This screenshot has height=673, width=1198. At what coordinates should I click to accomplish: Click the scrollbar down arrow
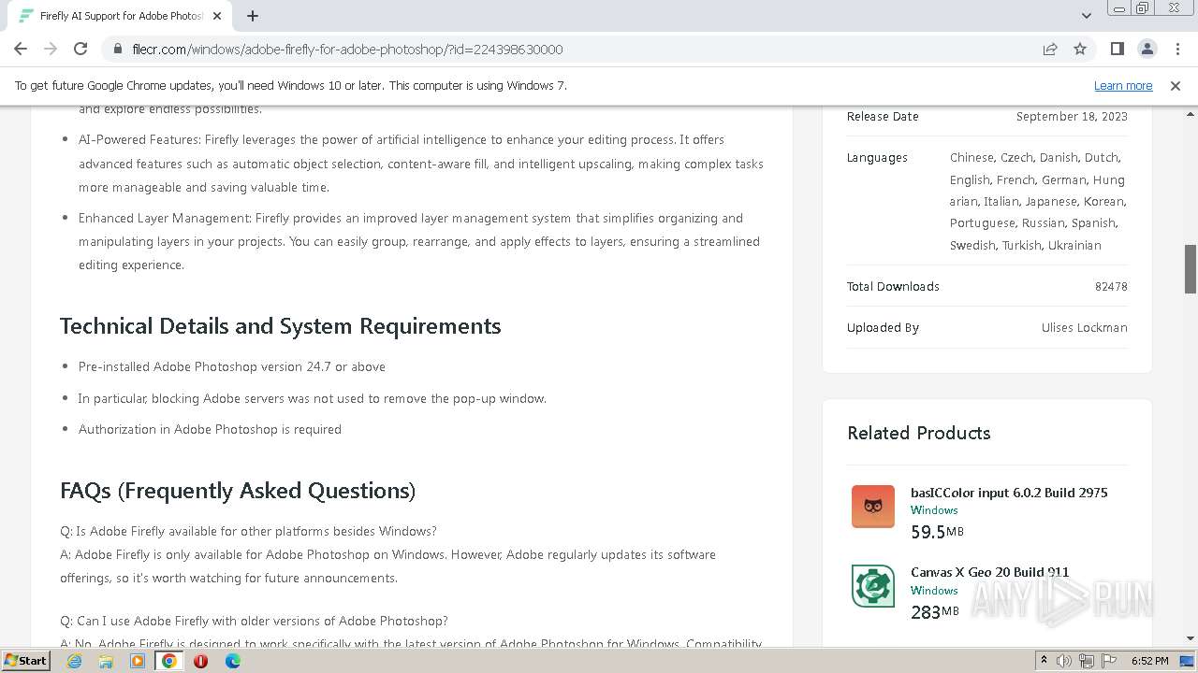1191,638
